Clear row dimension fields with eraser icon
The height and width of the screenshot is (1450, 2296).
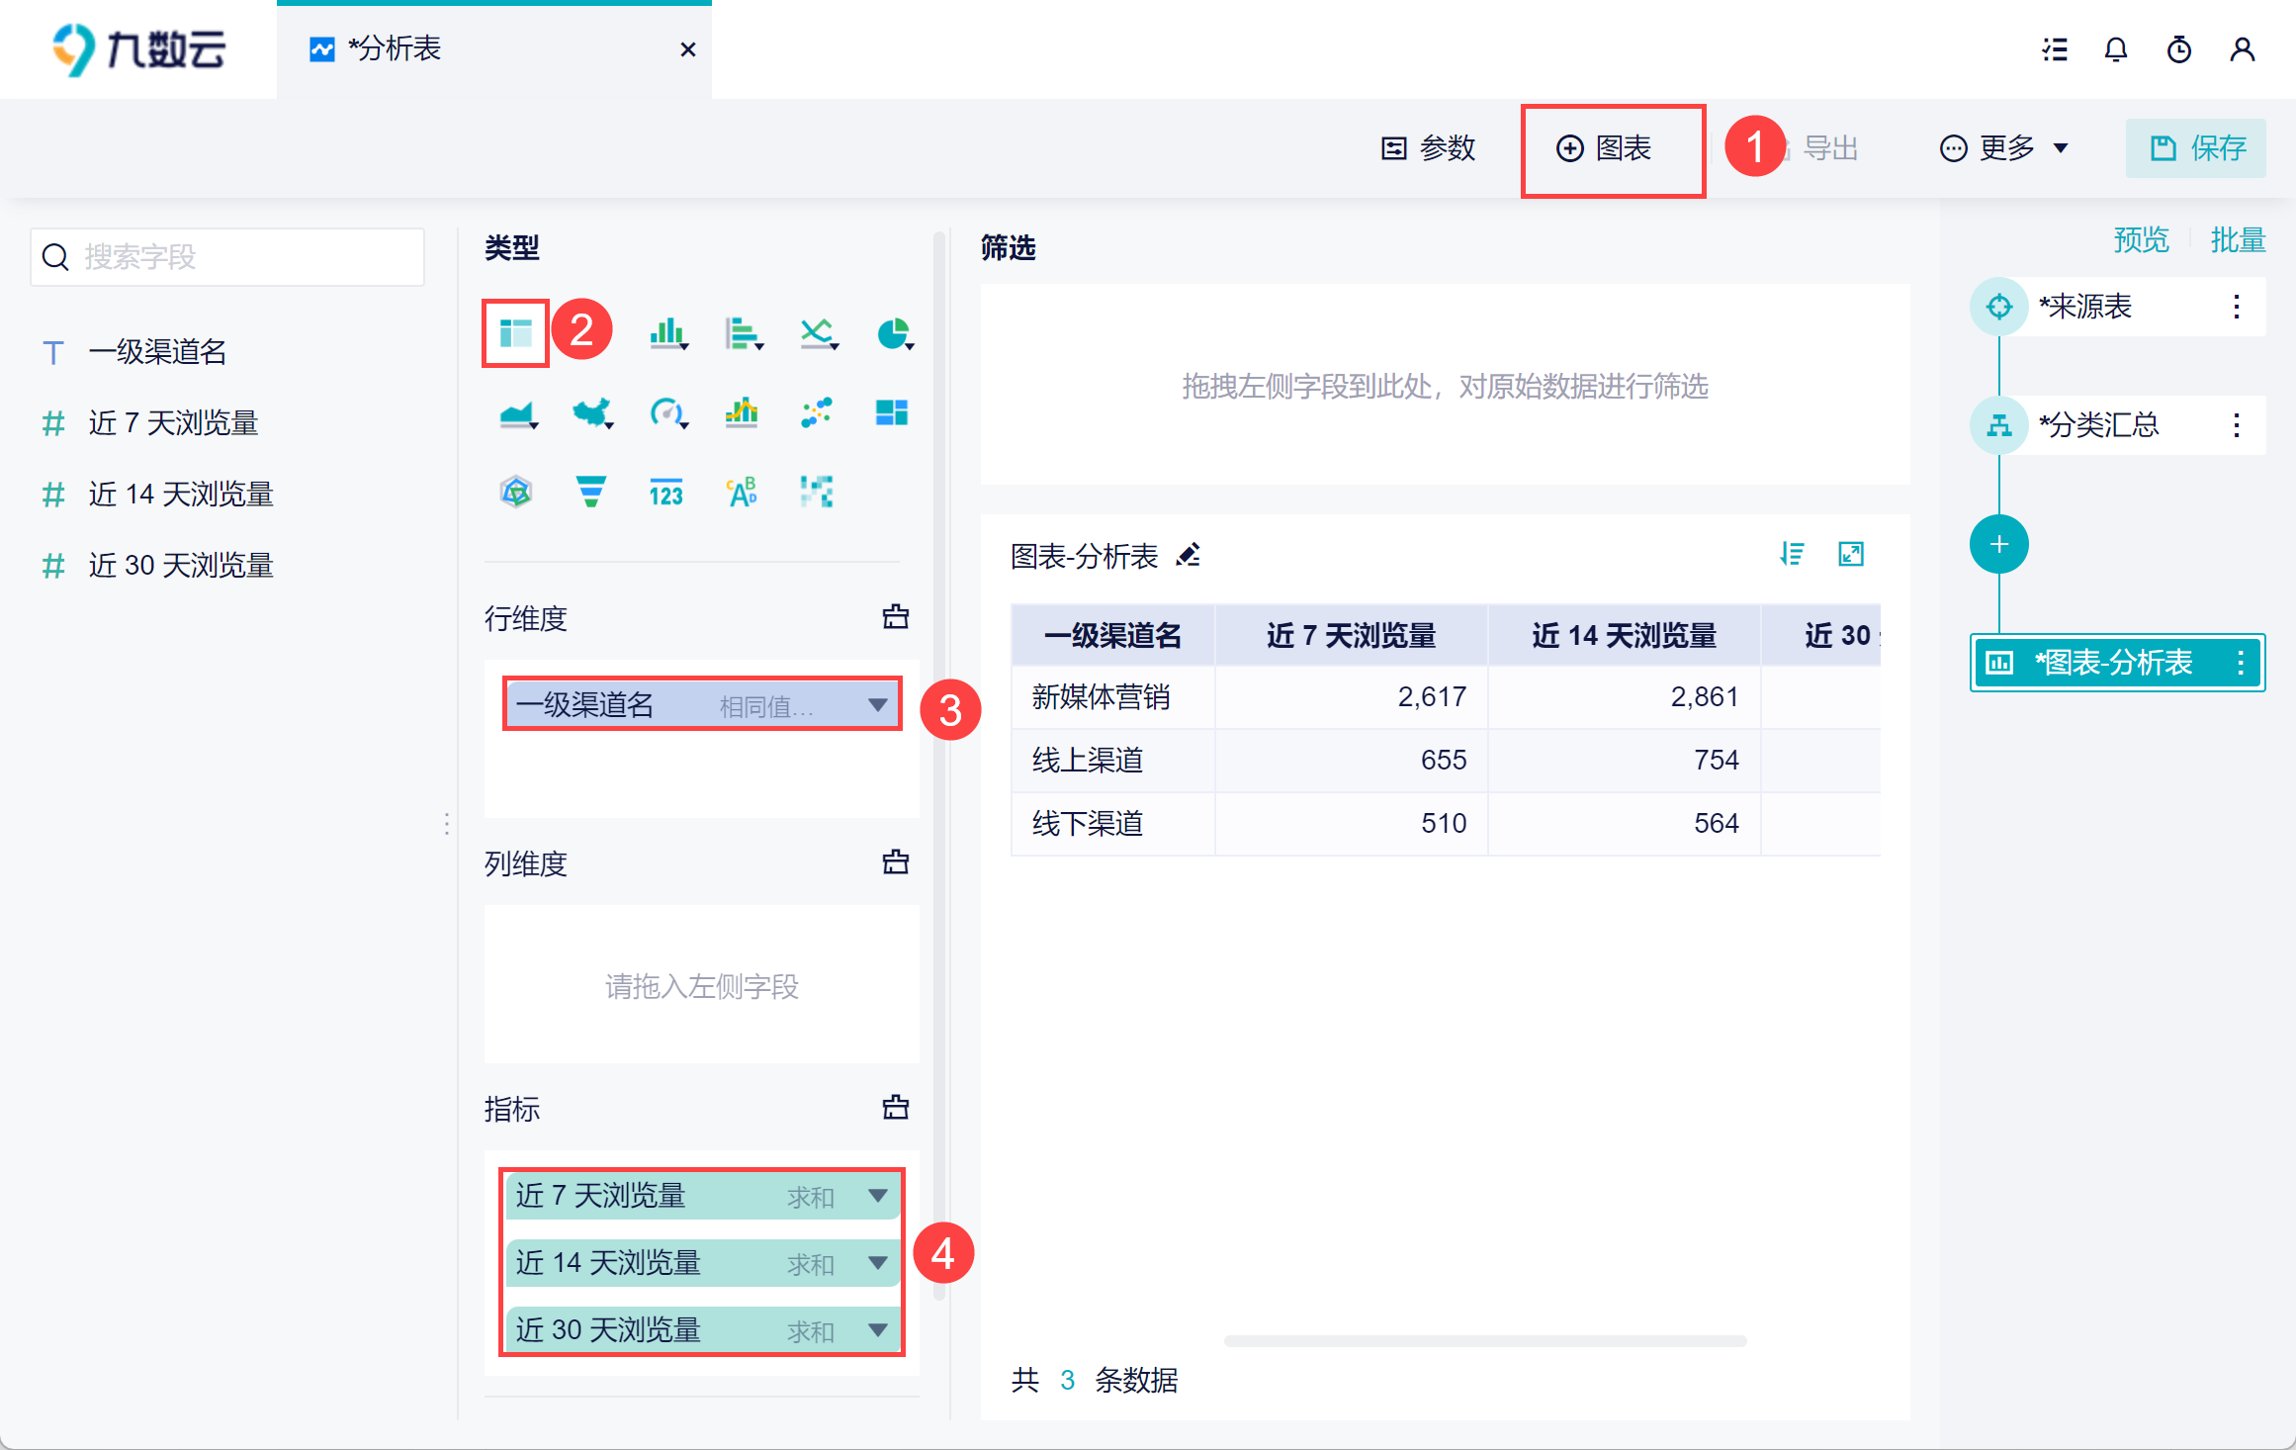tap(895, 617)
